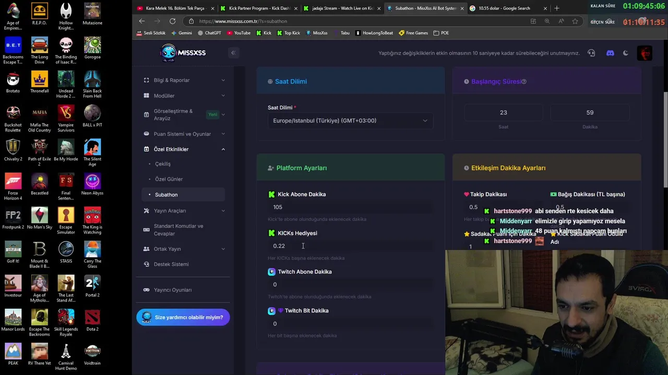Click Kick Abone Dakika field

point(350,207)
